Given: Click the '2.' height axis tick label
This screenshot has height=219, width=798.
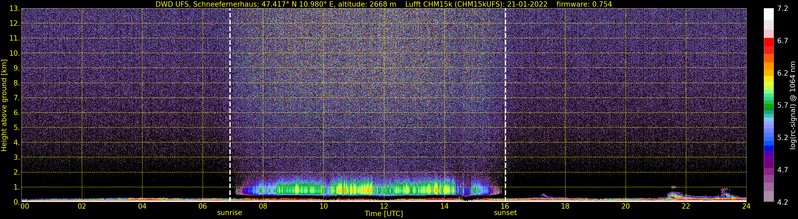Looking at the screenshot, I should (16, 172).
